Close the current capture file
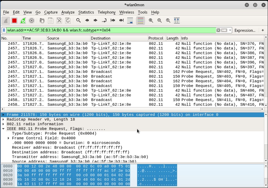 [x=59, y=21]
